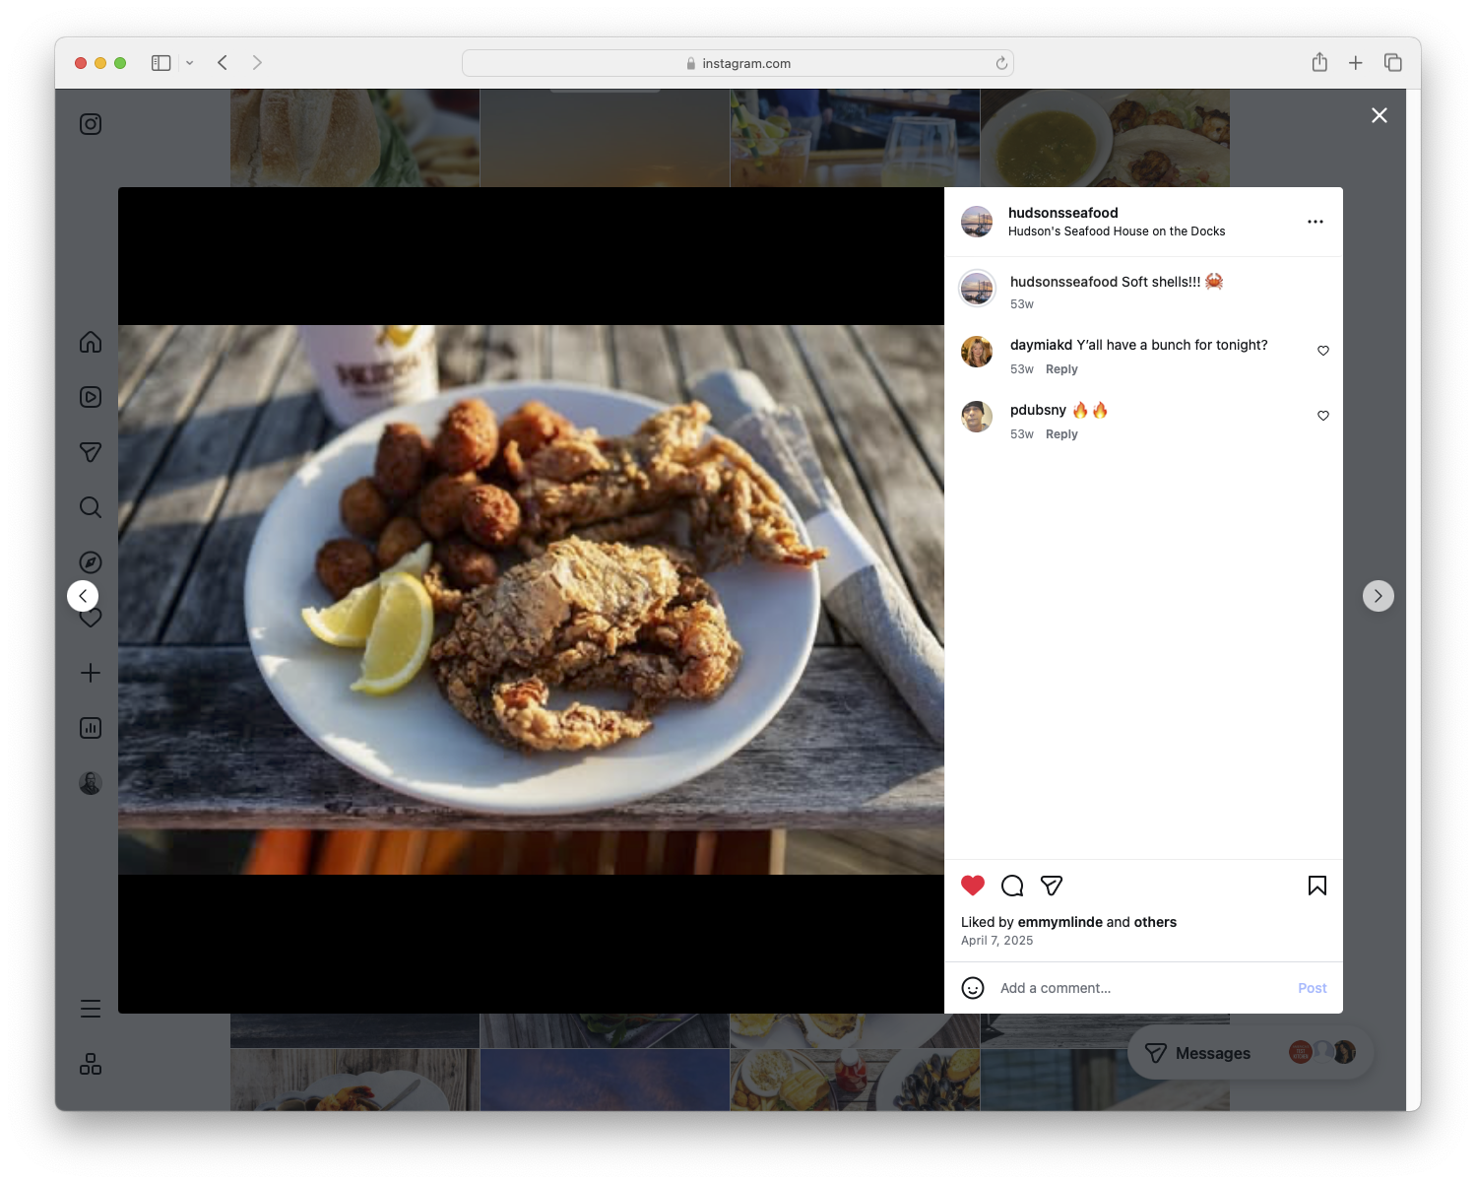Toggle the Safari sidebar
Screen dimensions: 1476x1184
159,62
